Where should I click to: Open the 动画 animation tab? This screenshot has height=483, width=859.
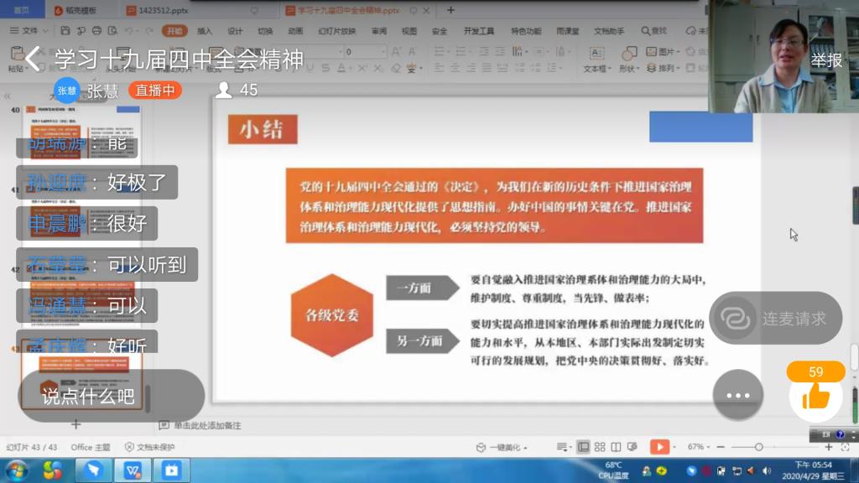[x=295, y=31]
